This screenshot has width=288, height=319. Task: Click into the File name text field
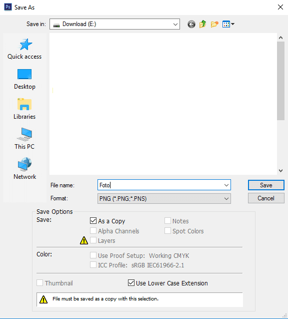tap(160, 185)
